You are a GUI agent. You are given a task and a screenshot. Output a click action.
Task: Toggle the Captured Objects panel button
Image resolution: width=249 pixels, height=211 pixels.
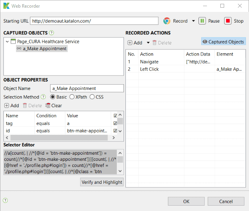223,42
